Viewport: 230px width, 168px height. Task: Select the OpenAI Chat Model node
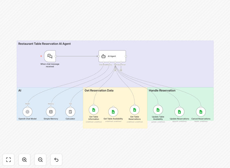pos(28,112)
